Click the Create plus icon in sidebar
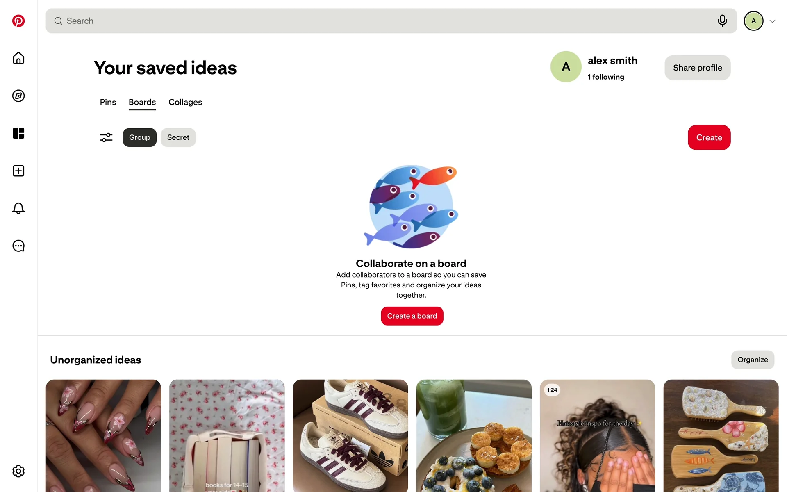The width and height of the screenshot is (787, 492). [18, 171]
